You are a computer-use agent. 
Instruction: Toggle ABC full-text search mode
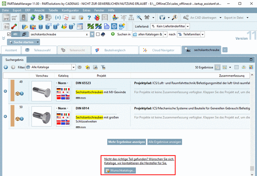pos(15,34)
